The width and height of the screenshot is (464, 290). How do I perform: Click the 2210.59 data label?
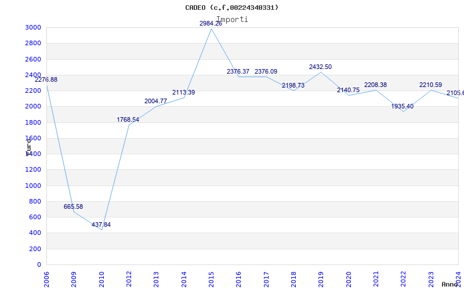point(430,85)
